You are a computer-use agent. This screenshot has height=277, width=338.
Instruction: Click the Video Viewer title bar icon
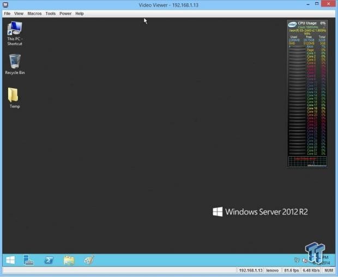(x=5, y=4)
